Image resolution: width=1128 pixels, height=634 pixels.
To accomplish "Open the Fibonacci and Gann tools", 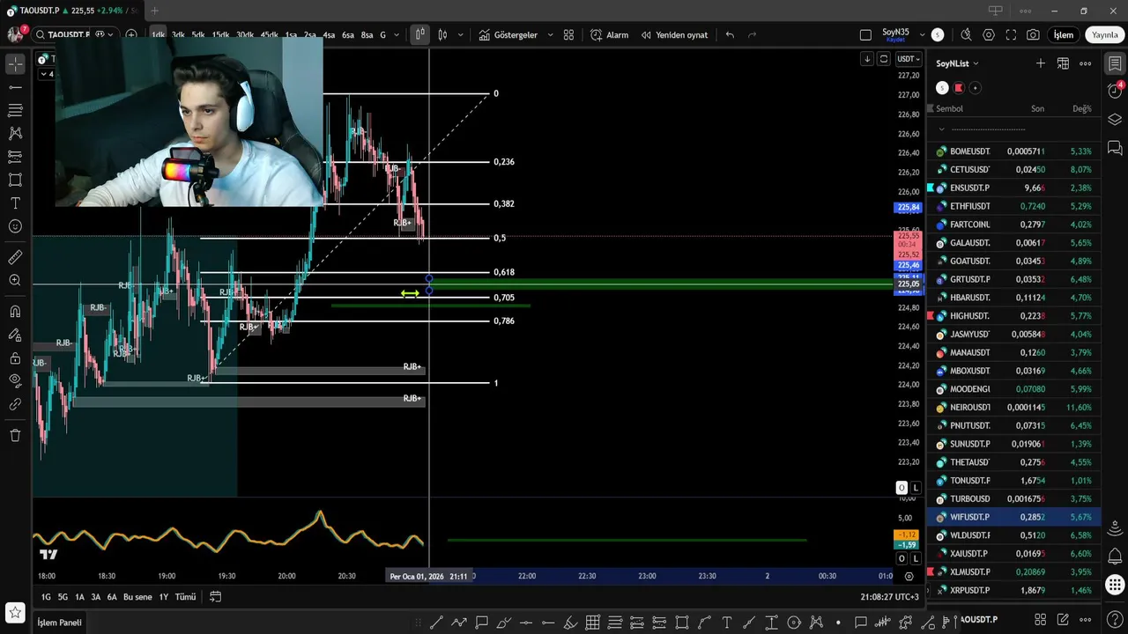I will pos(15,110).
